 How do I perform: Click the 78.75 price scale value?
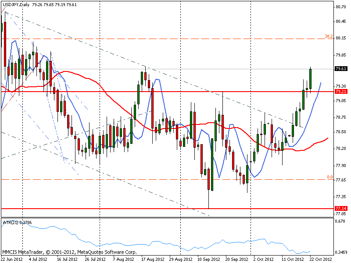(341, 117)
